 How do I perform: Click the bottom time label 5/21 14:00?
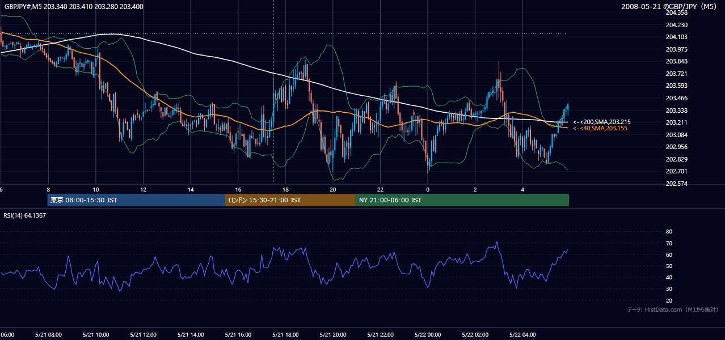[x=190, y=335]
